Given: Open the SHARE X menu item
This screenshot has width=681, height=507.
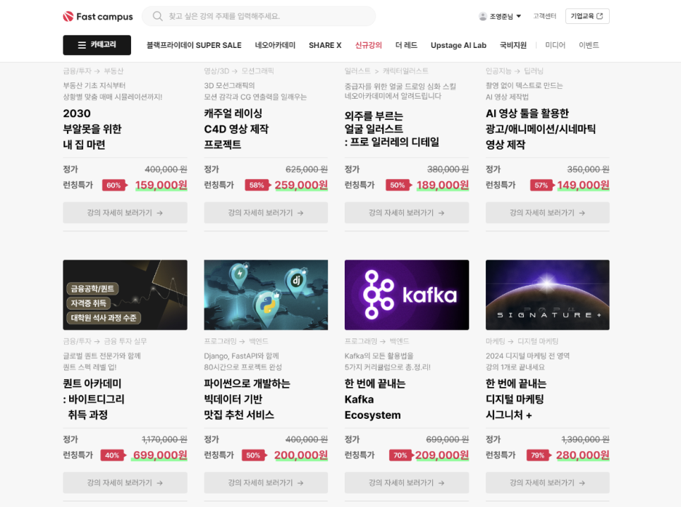Looking at the screenshot, I should point(325,45).
